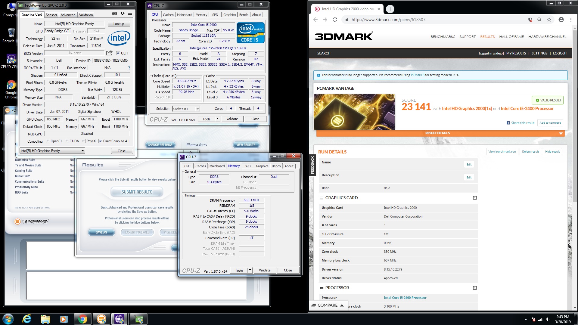This screenshot has height=325, width=578.
Task: Click the Bus Interface question mark in GPU-Z
Action: pos(129,68)
